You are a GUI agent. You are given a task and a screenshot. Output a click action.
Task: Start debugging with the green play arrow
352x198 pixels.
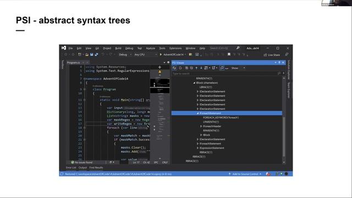161,54
